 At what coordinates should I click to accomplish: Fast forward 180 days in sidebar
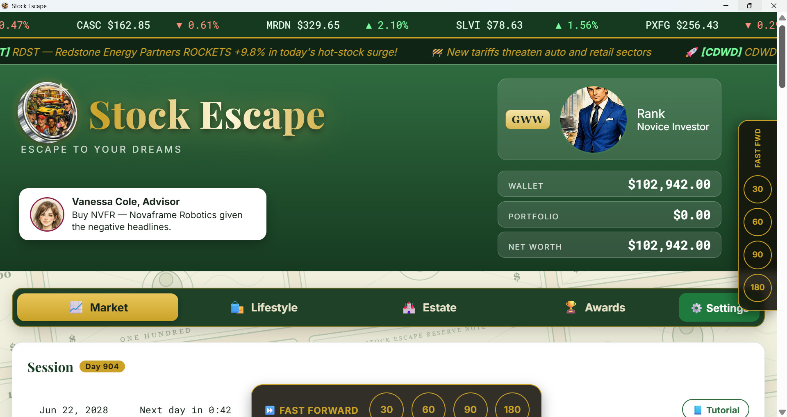(x=757, y=287)
